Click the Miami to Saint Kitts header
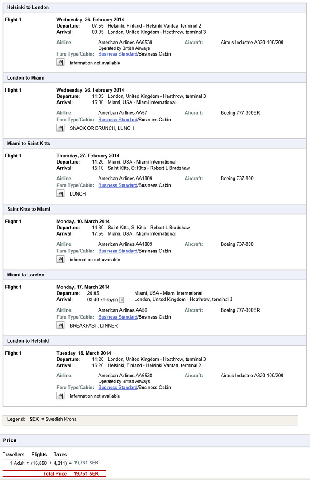 click(x=28, y=144)
